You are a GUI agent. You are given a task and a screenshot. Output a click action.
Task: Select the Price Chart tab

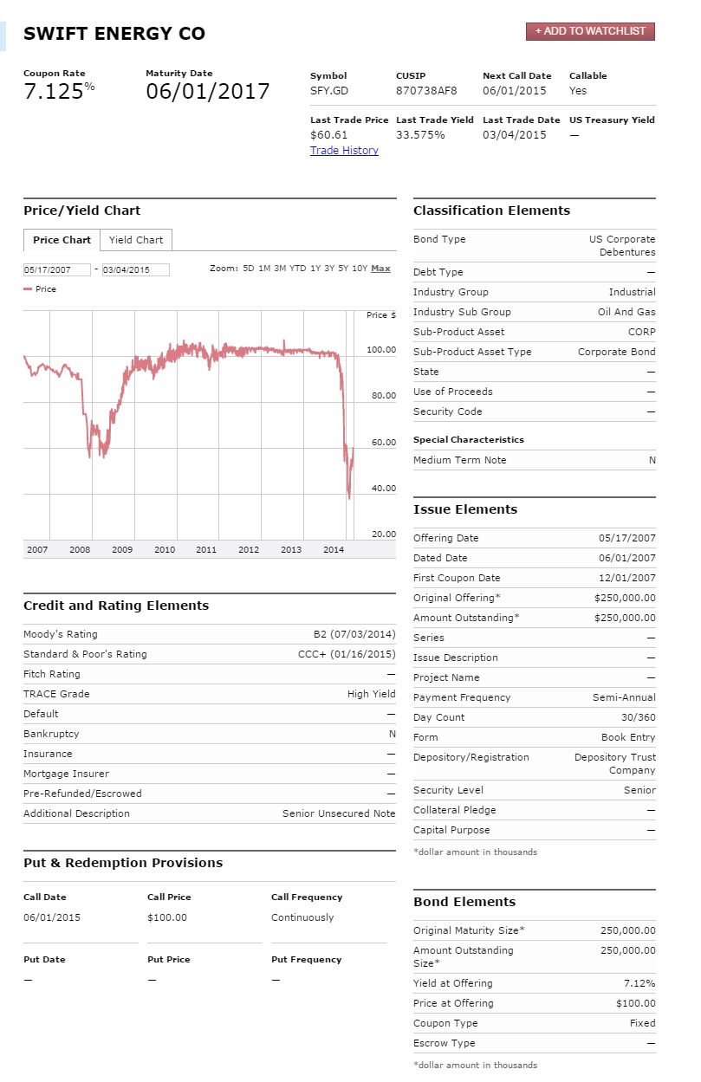point(62,240)
